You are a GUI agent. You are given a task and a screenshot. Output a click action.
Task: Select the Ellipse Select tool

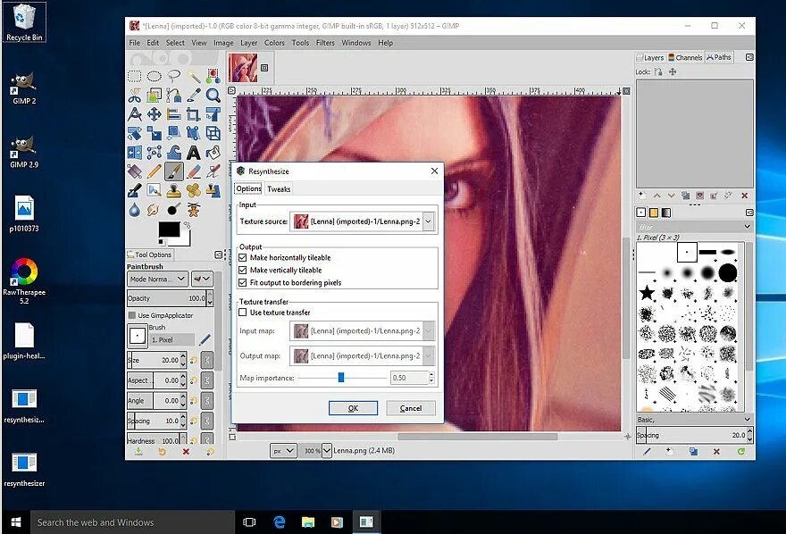[x=154, y=76]
